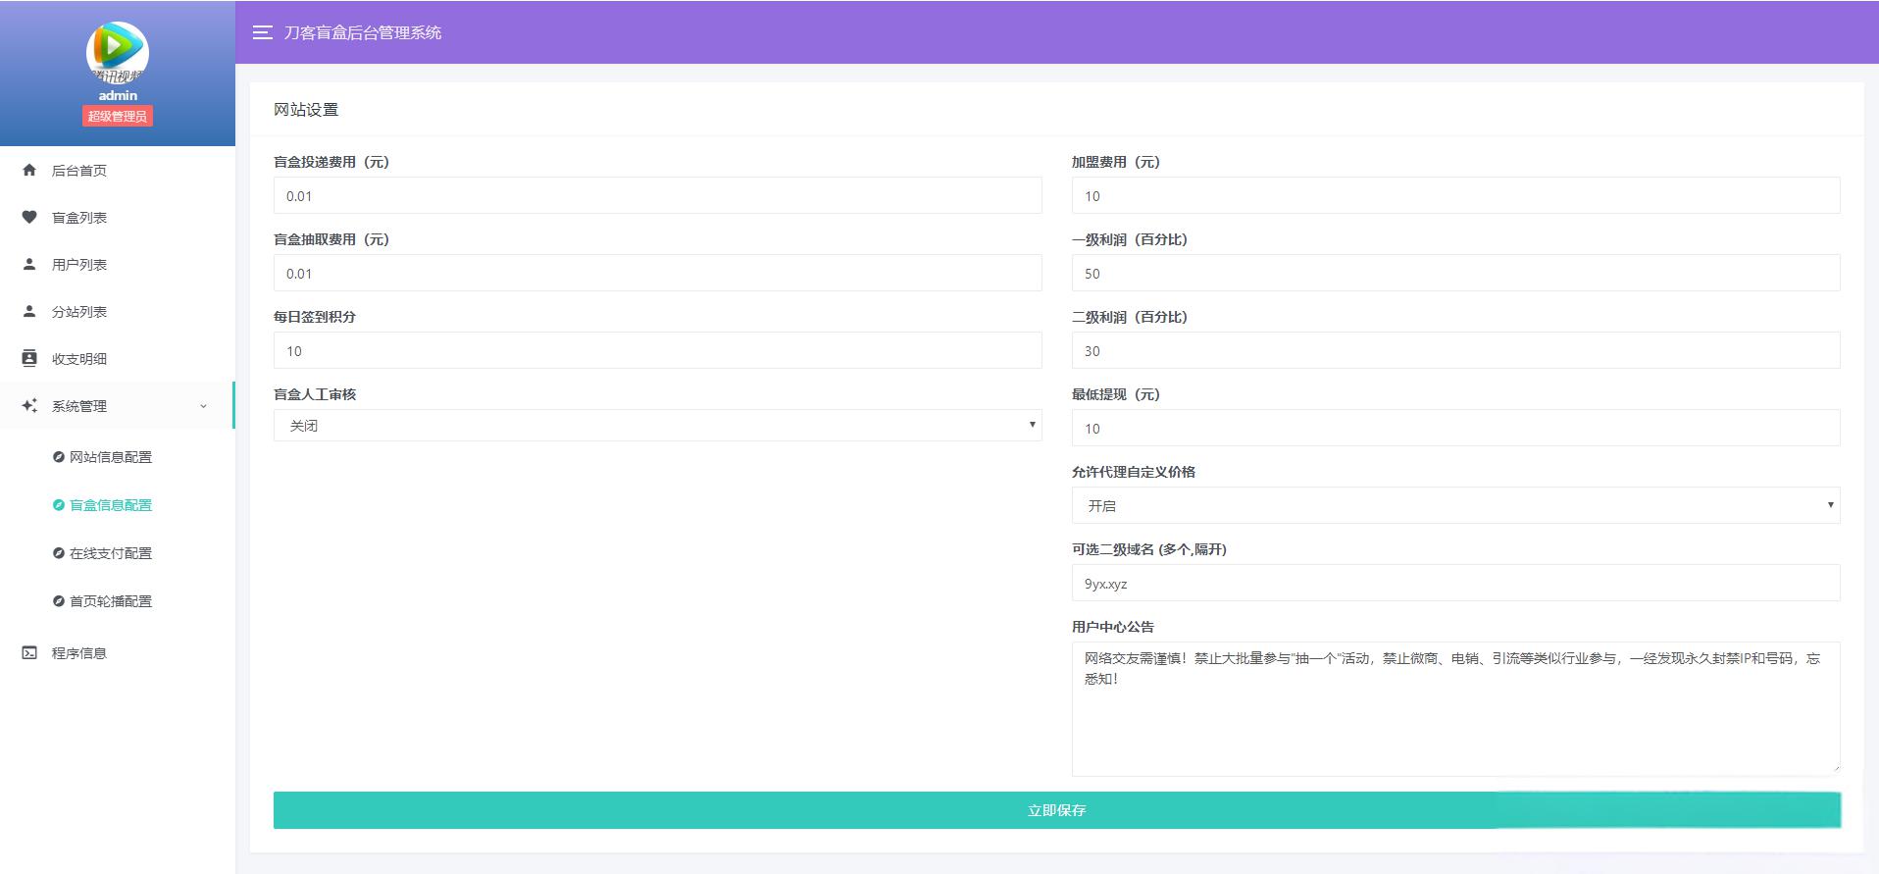
Task: Click 一级利润 percentage input field
Action: (1455, 273)
